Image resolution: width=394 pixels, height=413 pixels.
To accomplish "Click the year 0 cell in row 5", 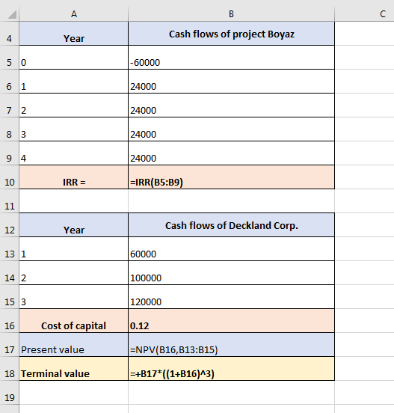I will (74, 58).
